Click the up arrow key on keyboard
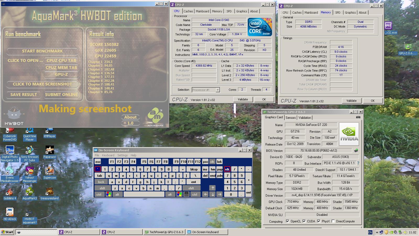 click(213, 188)
